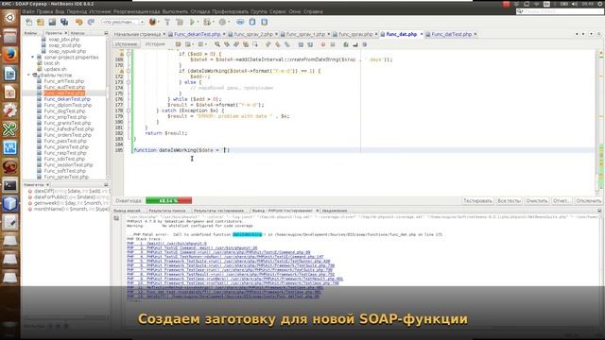Viewport: 605px width, 340px height.
Task: Open the Выполнить menu
Action: pyautogui.click(x=175, y=11)
